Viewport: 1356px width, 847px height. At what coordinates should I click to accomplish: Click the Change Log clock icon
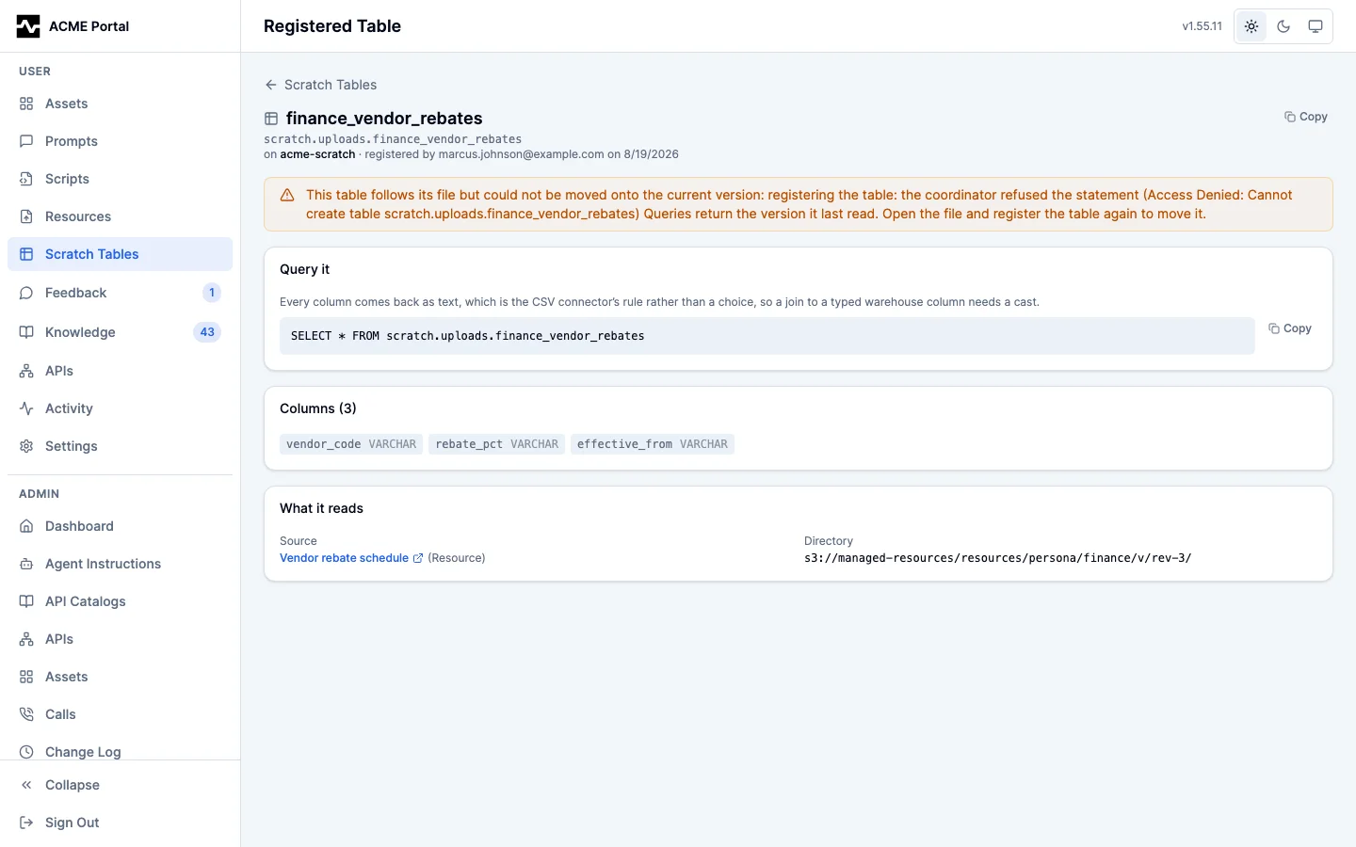26,752
